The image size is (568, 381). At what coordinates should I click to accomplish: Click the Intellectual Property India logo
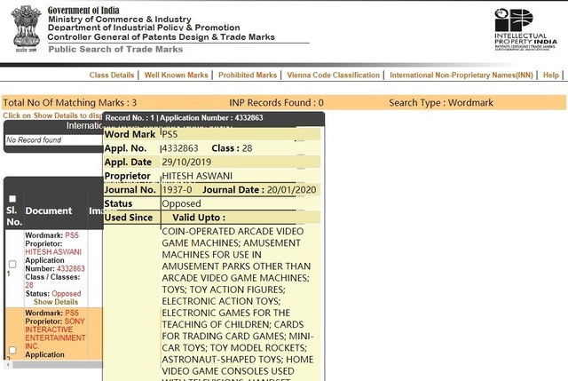tap(525, 29)
